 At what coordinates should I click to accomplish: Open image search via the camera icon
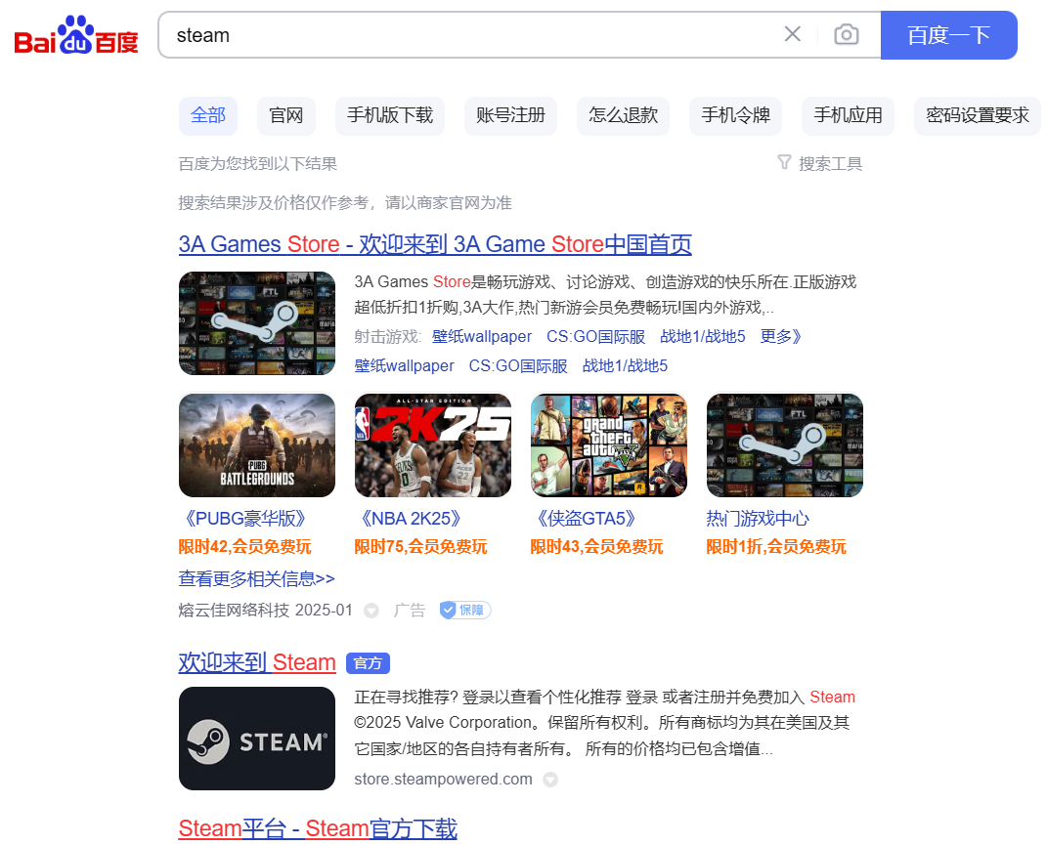click(x=846, y=34)
